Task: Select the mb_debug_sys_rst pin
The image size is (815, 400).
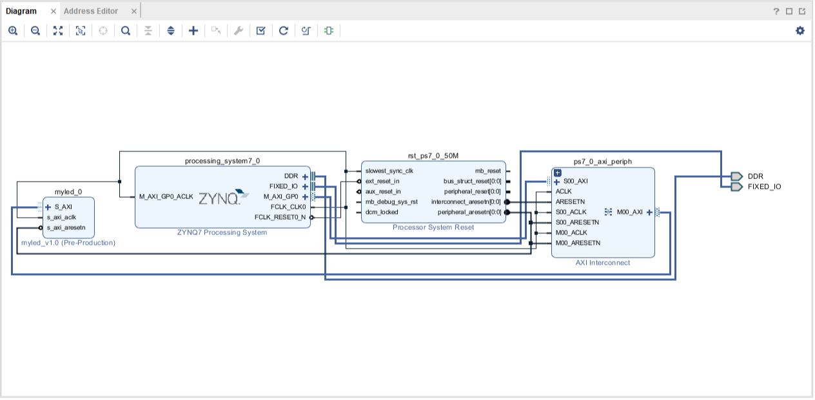Action: 391,202
